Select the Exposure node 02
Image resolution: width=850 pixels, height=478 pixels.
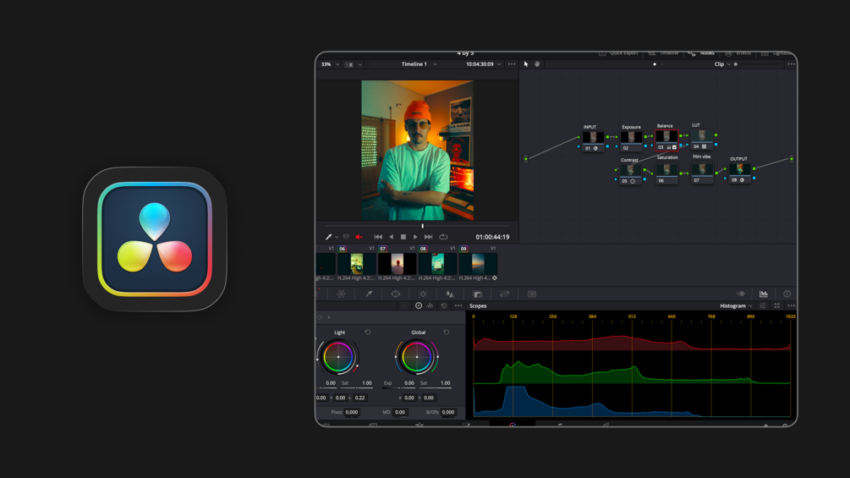631,140
